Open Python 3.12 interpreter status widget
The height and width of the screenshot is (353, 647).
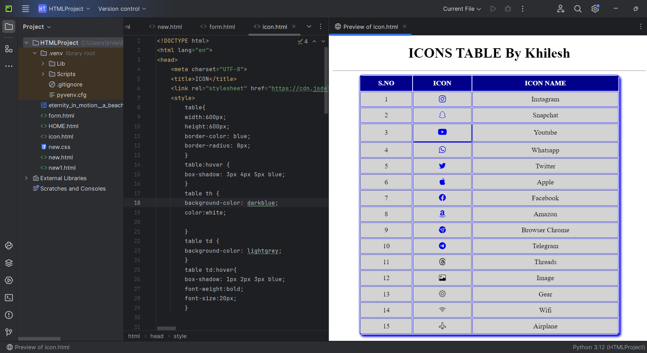pyautogui.click(x=609, y=347)
